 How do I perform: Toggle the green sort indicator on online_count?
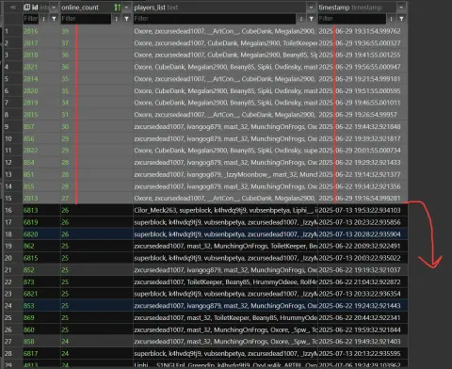click(118, 8)
